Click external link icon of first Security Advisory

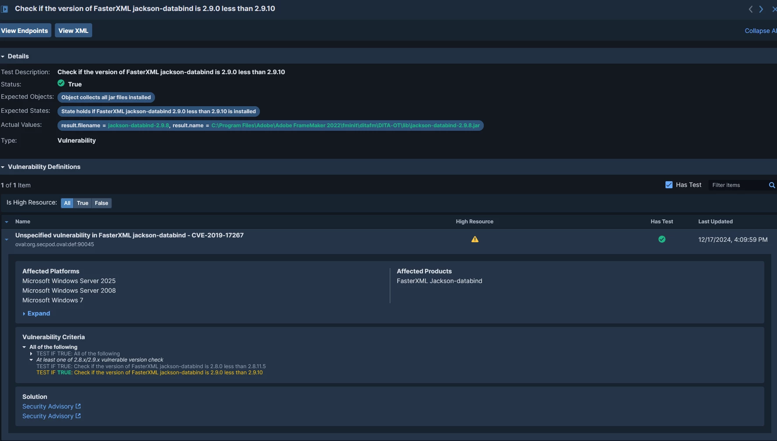click(78, 406)
